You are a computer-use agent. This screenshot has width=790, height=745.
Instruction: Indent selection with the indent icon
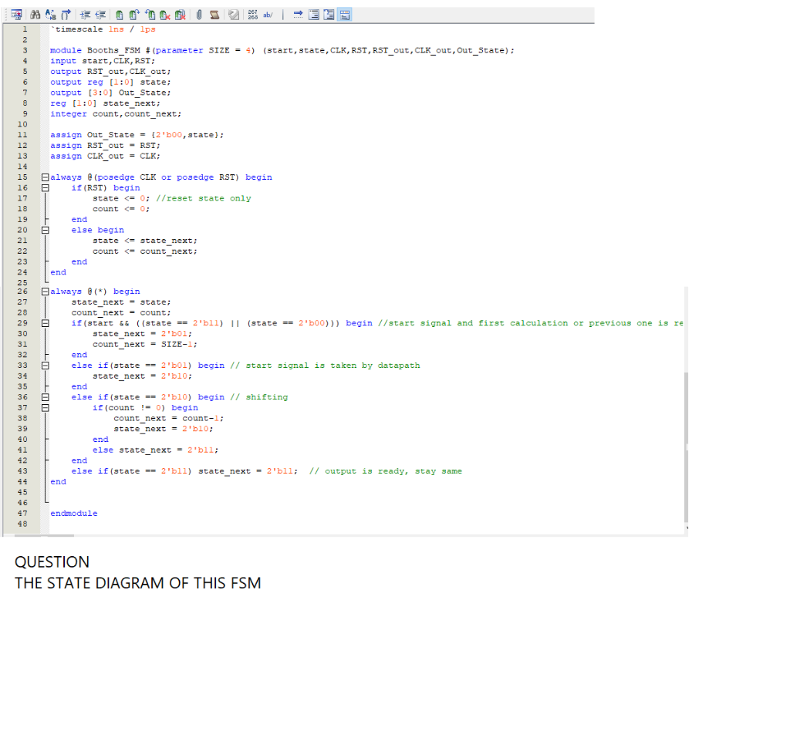[86, 14]
